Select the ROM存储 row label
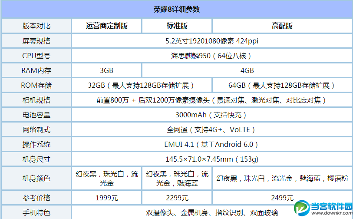The height and width of the screenshot is (219, 353). click(x=36, y=86)
